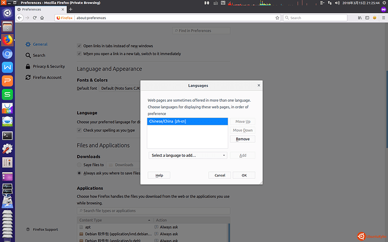Reload the page with the toolbar refresh button
Screen dimensions: 388x242
coord(35,18)
